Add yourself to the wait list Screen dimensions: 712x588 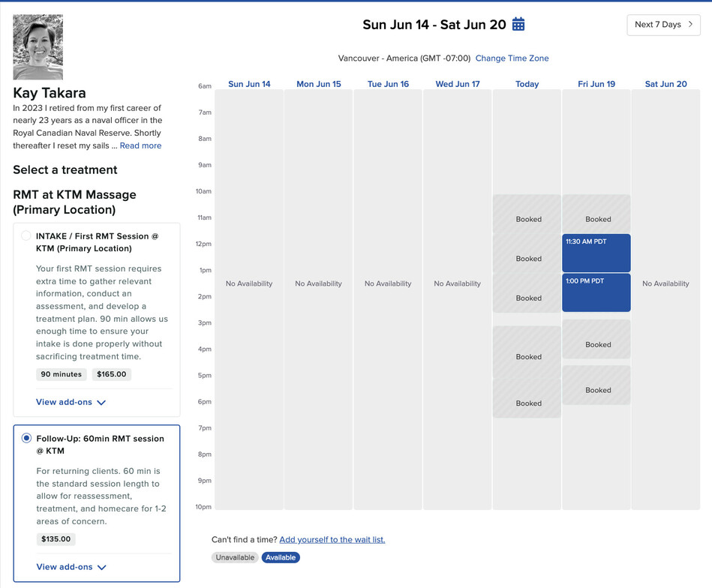tap(332, 539)
